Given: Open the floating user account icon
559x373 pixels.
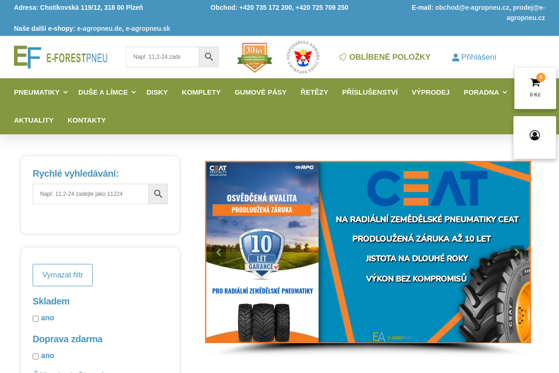Looking at the screenshot, I should pyautogui.click(x=535, y=135).
